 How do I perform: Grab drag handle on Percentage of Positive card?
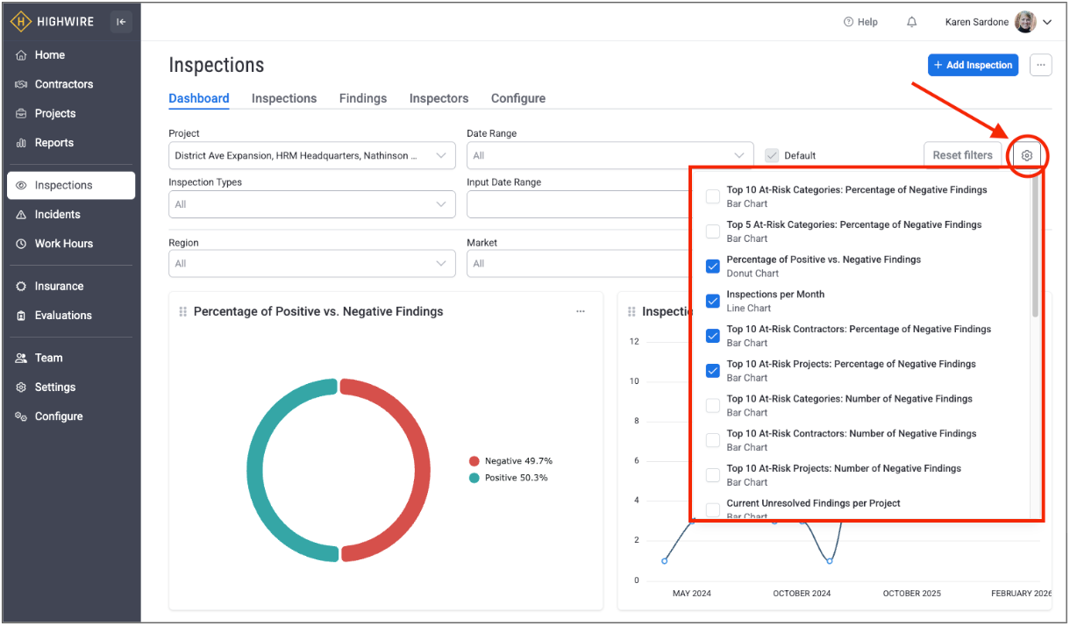pyautogui.click(x=183, y=312)
